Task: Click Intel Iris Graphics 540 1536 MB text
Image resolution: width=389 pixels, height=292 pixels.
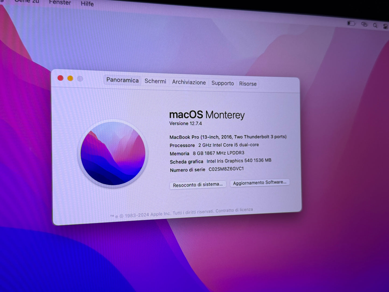Action: pos(239,161)
